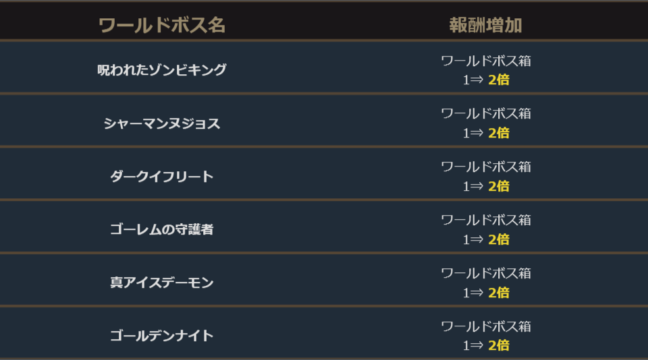Select the ダークイフリート boss name

(162, 177)
